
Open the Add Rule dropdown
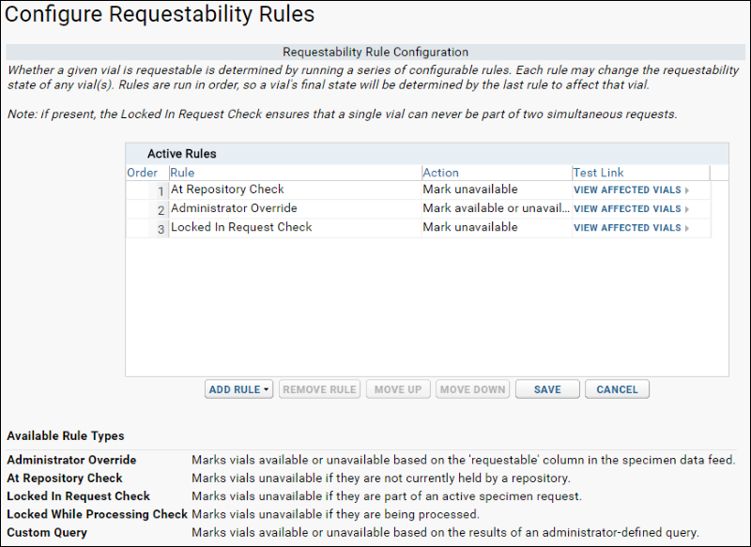[239, 389]
